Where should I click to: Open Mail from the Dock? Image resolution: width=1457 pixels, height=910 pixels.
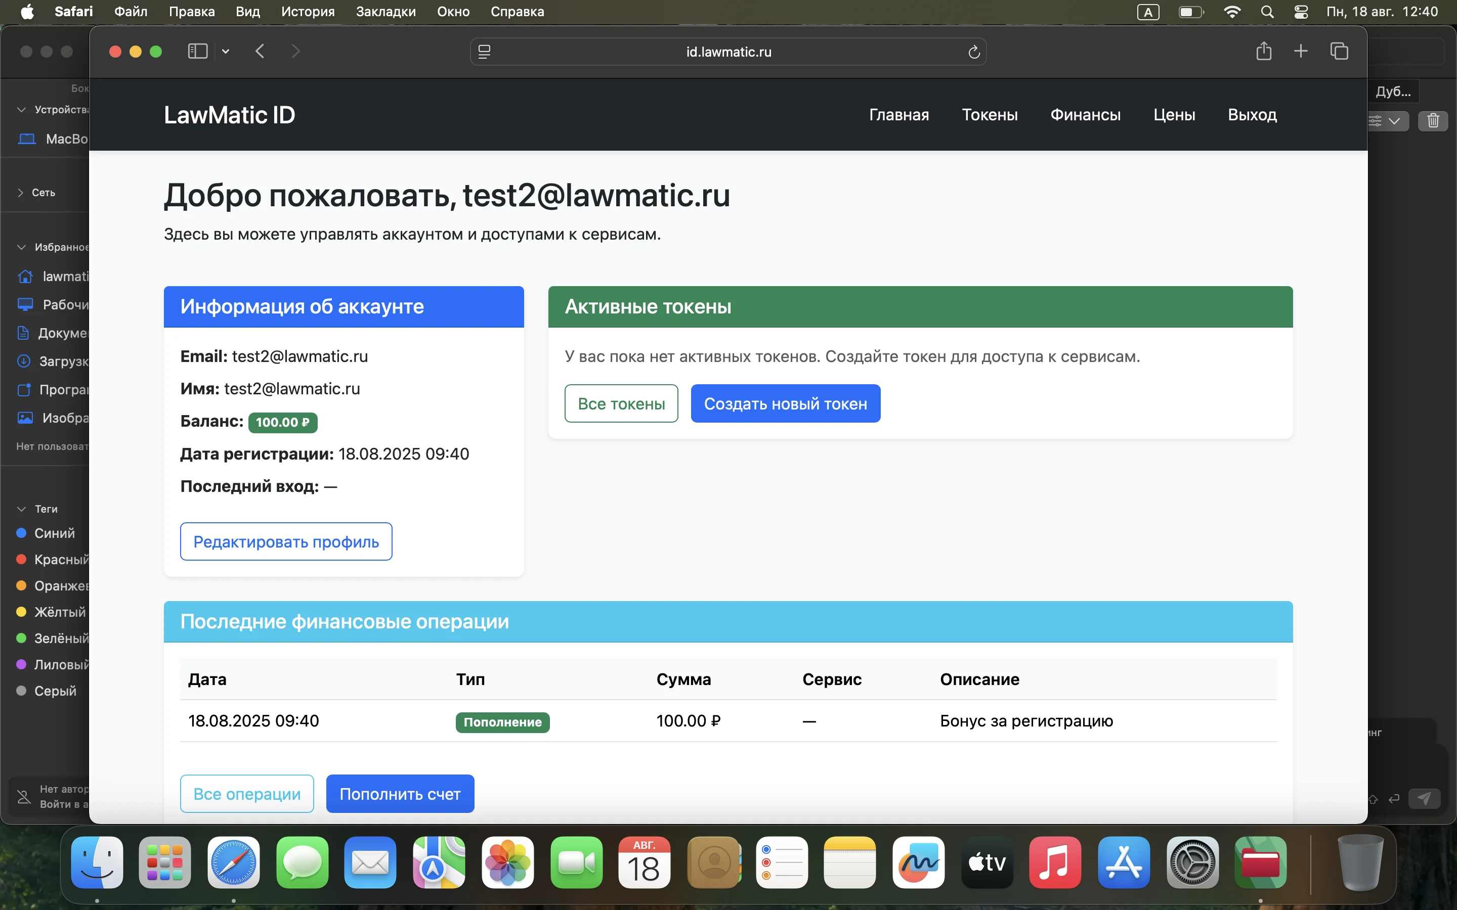click(x=370, y=862)
